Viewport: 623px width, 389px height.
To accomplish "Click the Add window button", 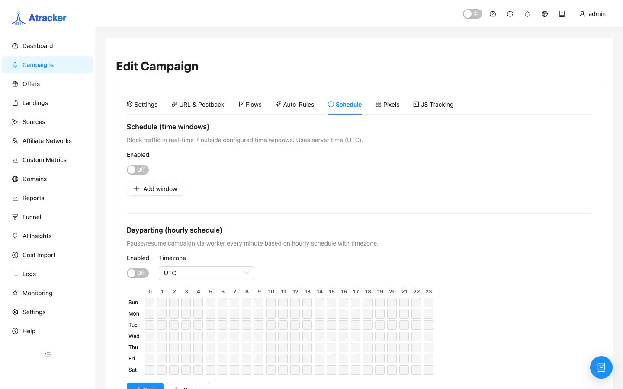I will [155, 189].
